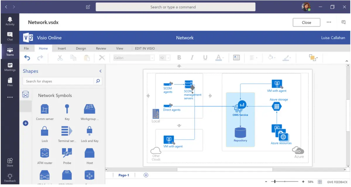Switch to the View tab
The image size is (351, 187).
pos(120,48)
